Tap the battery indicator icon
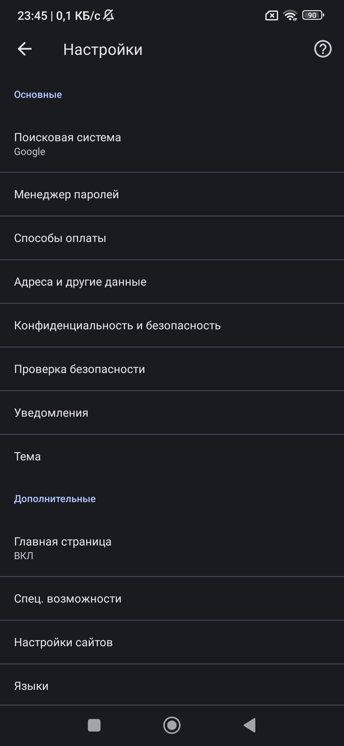 pyautogui.click(x=313, y=15)
